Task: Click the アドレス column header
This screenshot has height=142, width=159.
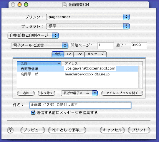Action: point(100,64)
